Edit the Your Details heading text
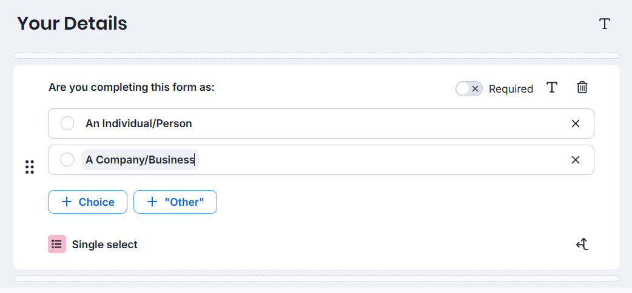Viewport: 632px width, 293px height. point(72,24)
